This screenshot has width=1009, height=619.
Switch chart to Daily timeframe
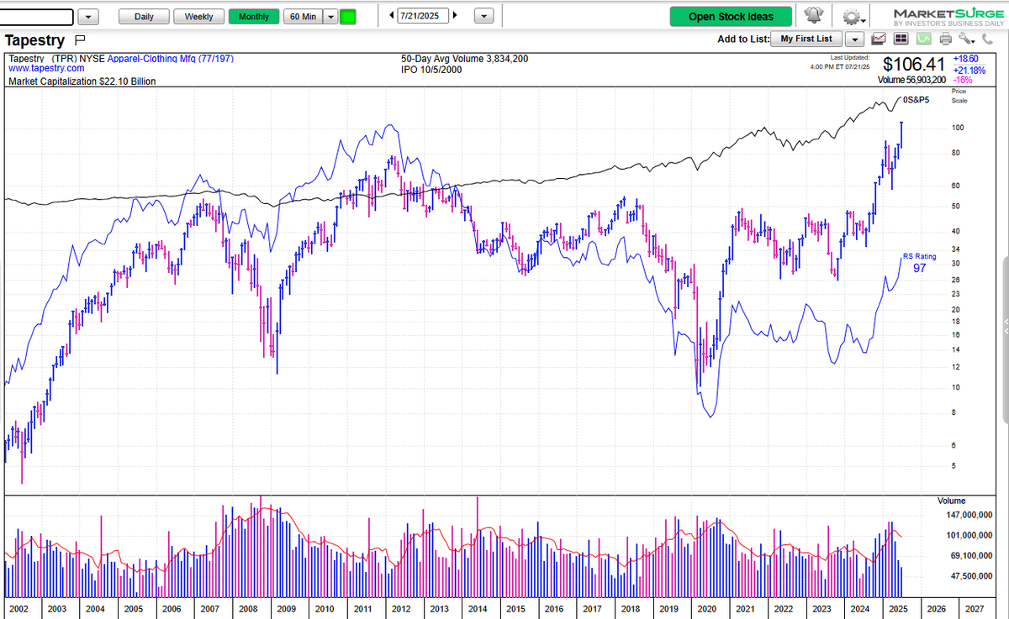(x=144, y=17)
